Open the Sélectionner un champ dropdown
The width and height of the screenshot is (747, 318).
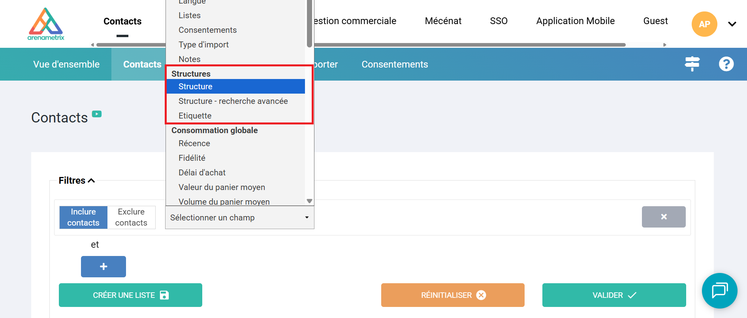(239, 218)
